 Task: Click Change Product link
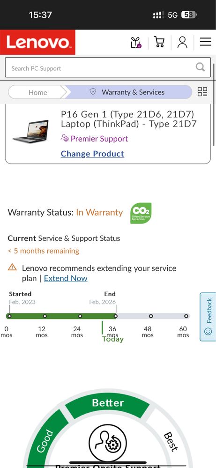click(92, 154)
